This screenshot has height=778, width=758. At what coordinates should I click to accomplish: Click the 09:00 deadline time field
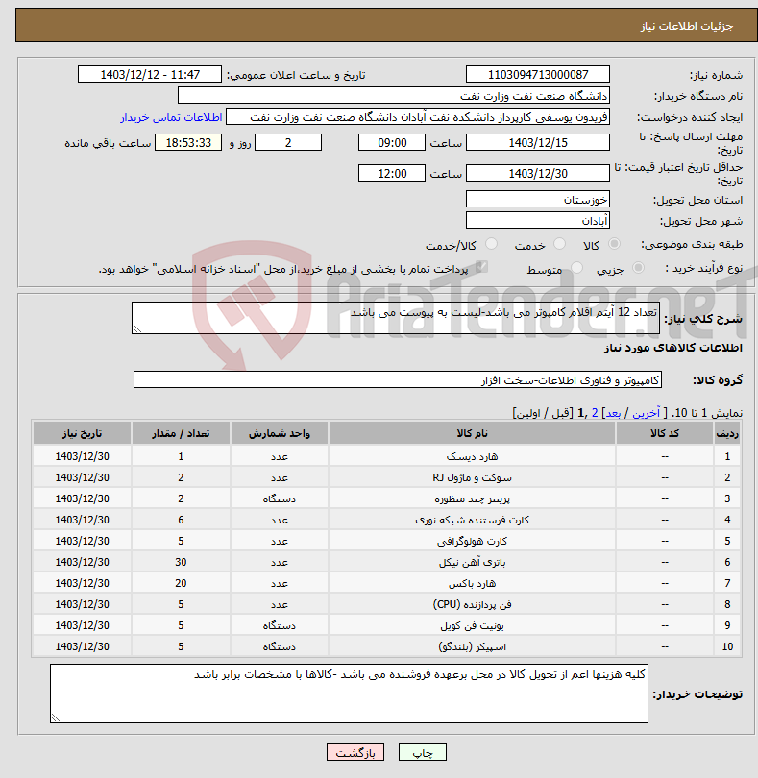tap(392, 143)
